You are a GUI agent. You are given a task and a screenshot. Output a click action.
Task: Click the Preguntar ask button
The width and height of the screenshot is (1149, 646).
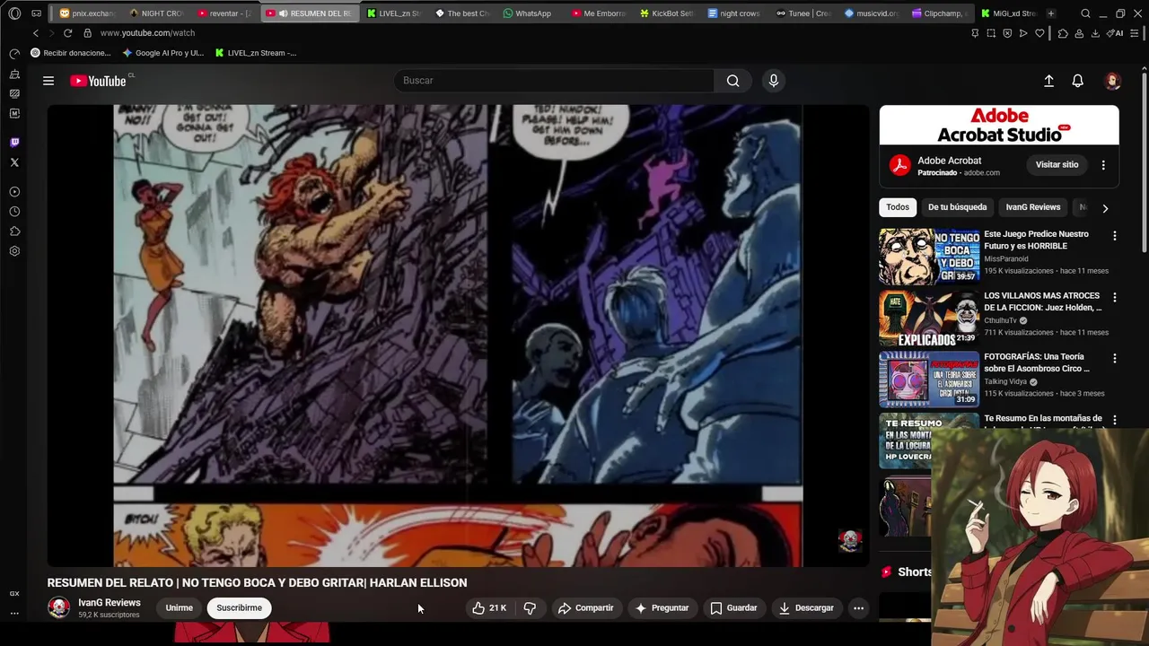pyautogui.click(x=662, y=608)
